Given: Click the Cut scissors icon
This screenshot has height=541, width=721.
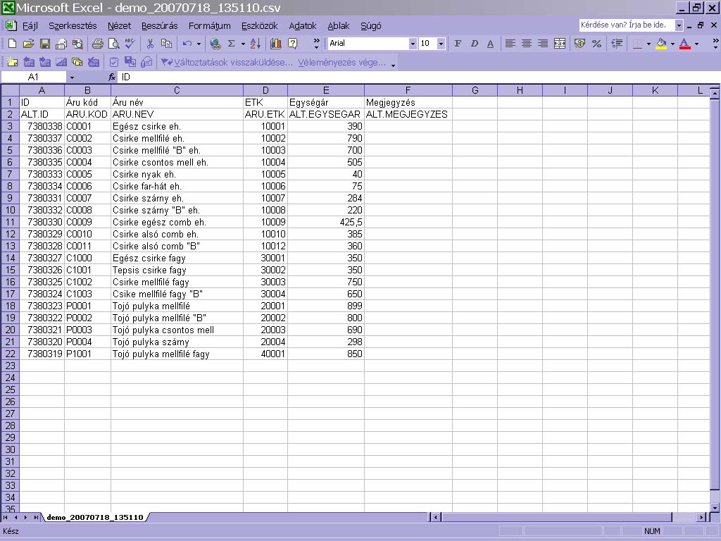Looking at the screenshot, I should (x=150, y=44).
